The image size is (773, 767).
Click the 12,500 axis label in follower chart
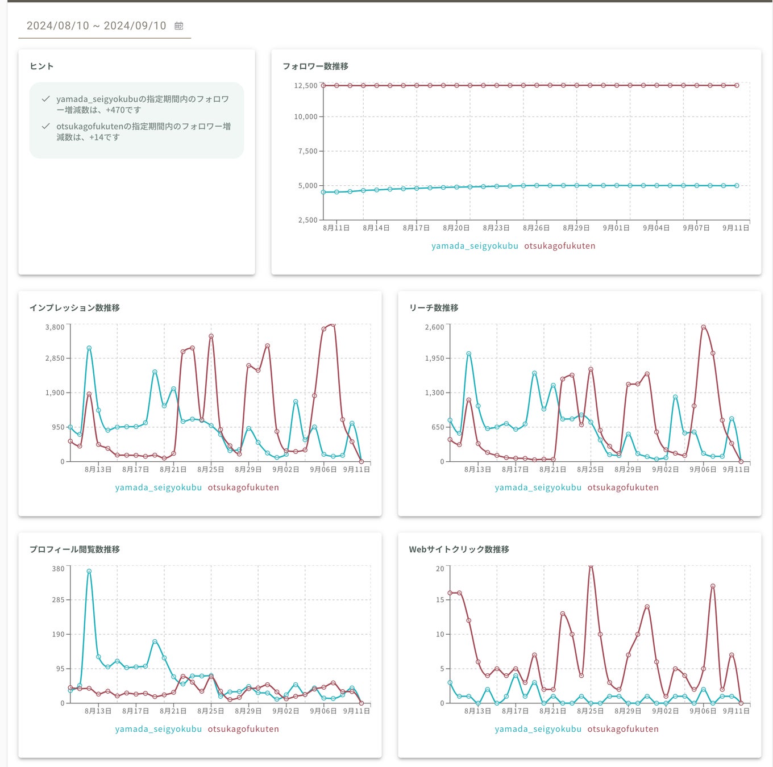click(306, 86)
